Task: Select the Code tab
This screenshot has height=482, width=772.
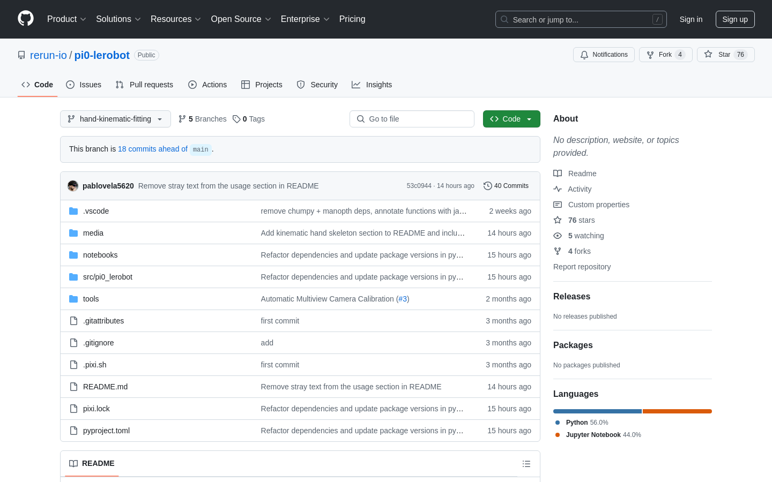Action: 38,85
